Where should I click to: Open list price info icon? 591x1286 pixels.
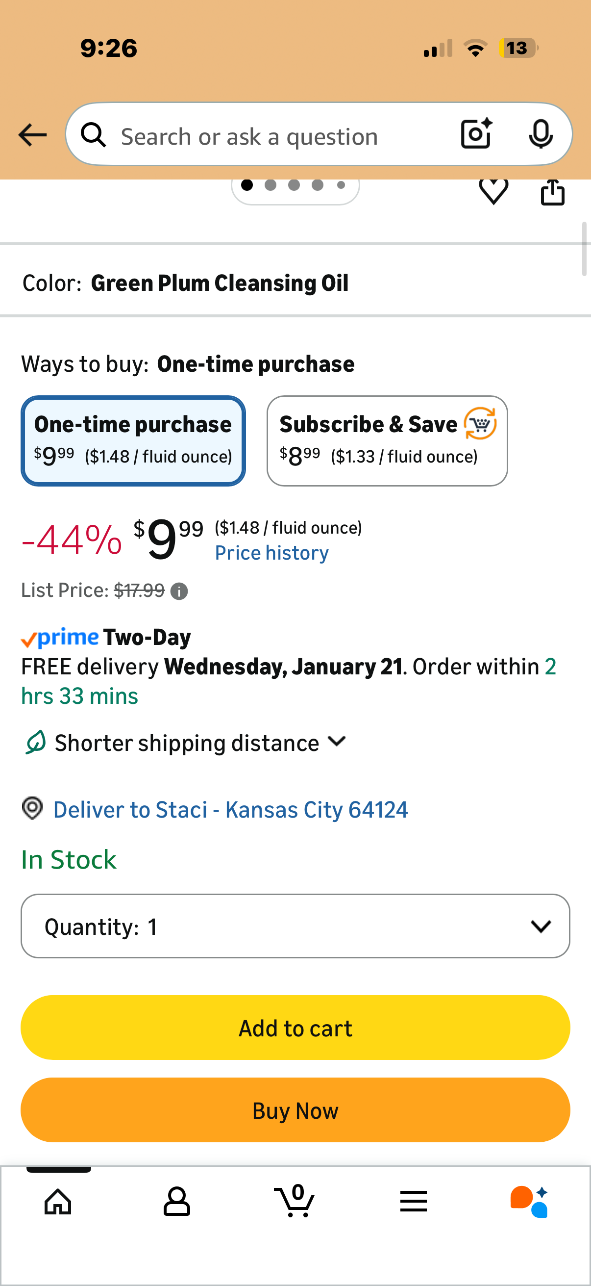tap(179, 592)
